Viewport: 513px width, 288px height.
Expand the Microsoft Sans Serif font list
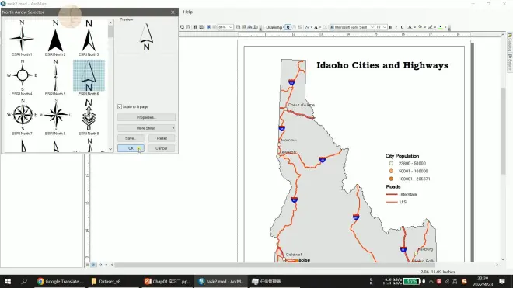pos(372,27)
